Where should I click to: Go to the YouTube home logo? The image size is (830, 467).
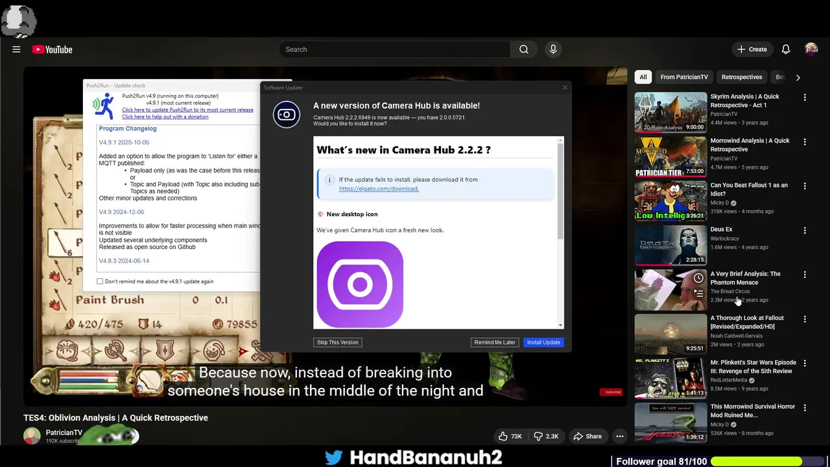point(52,49)
